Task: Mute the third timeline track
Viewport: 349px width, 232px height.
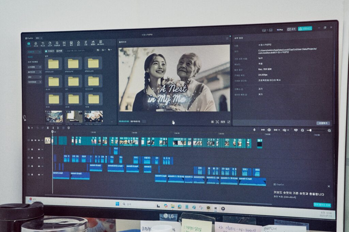Action: point(39,158)
